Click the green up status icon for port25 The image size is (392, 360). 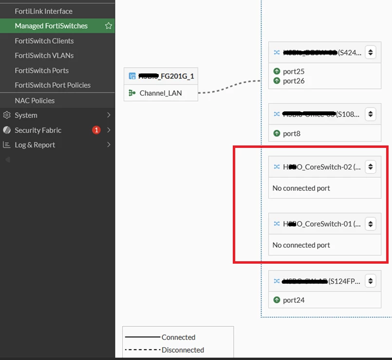277,71
